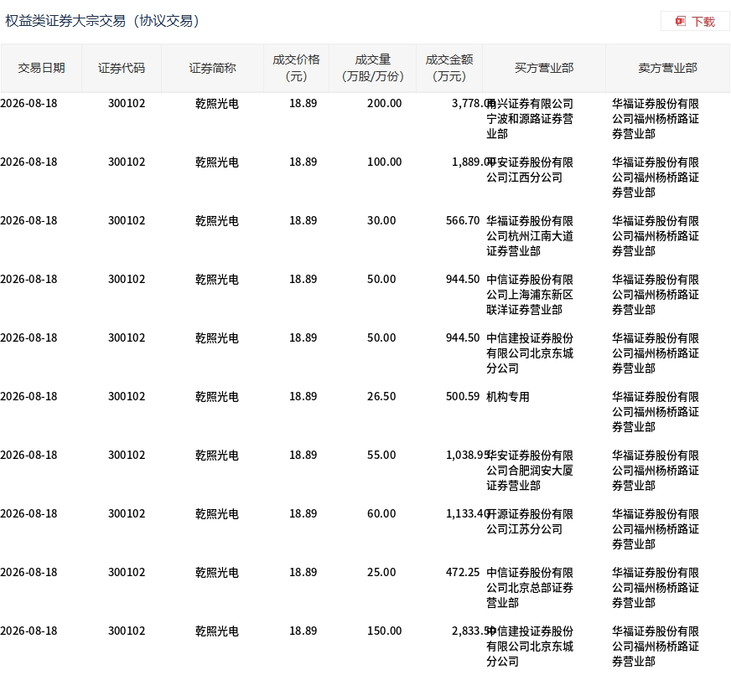Click buyer 中信建投北京东城分公司 in 150.00 row

click(530, 647)
